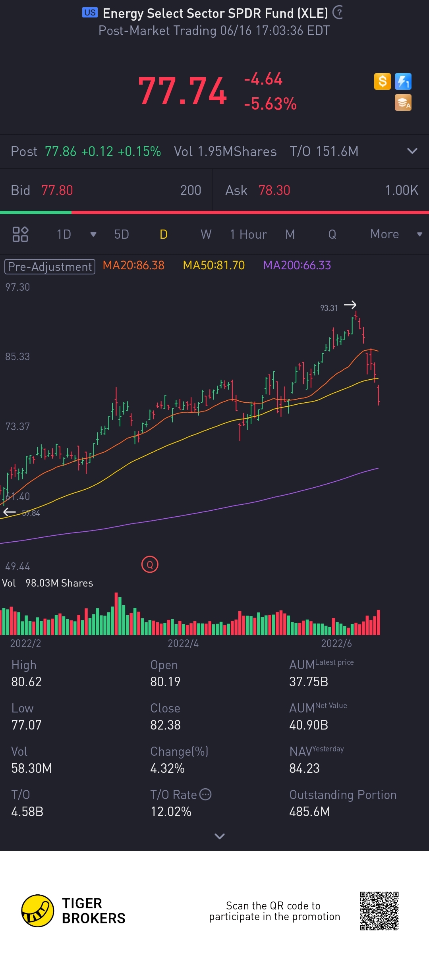Tap the 77.74 last price
This screenshot has height=971, width=429.
[182, 91]
